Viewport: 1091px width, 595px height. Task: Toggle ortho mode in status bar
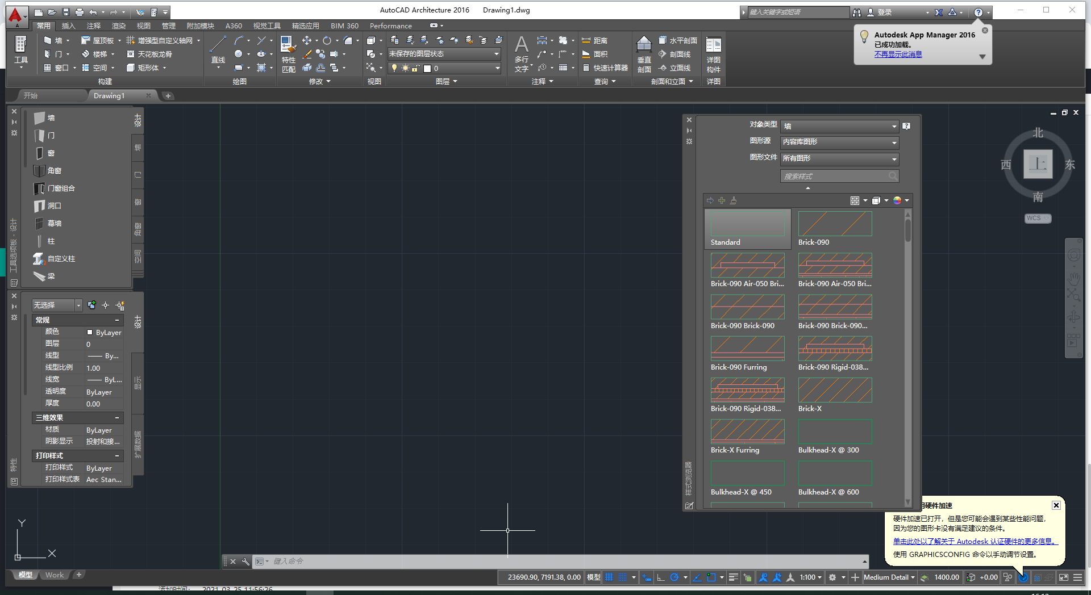(x=660, y=577)
